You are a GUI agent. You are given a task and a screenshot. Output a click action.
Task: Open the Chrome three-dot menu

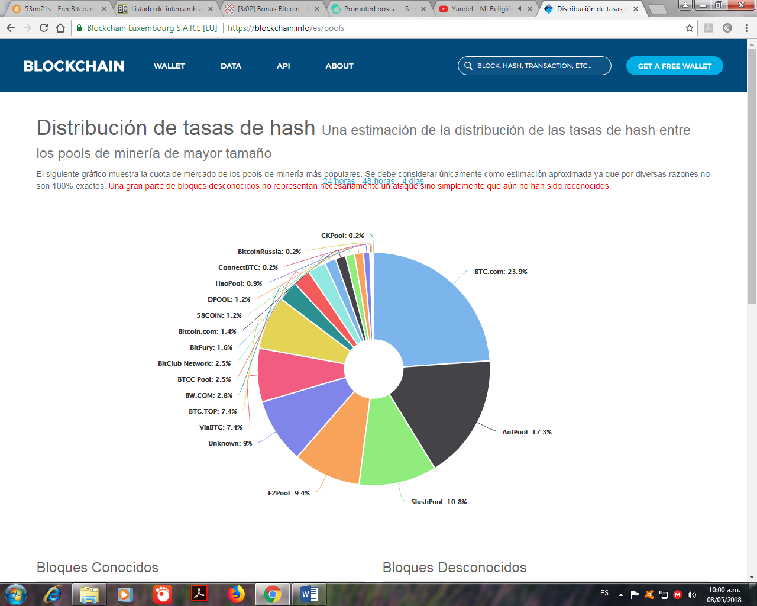point(746,28)
